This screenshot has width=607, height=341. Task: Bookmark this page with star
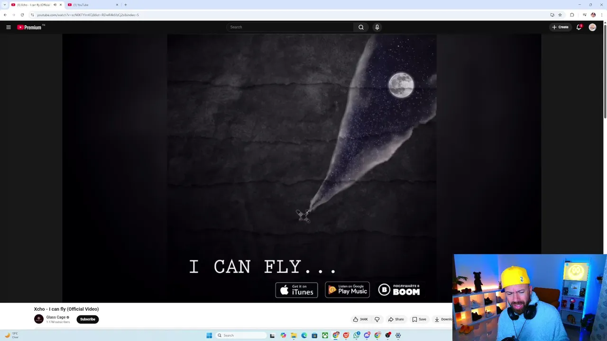click(560, 15)
